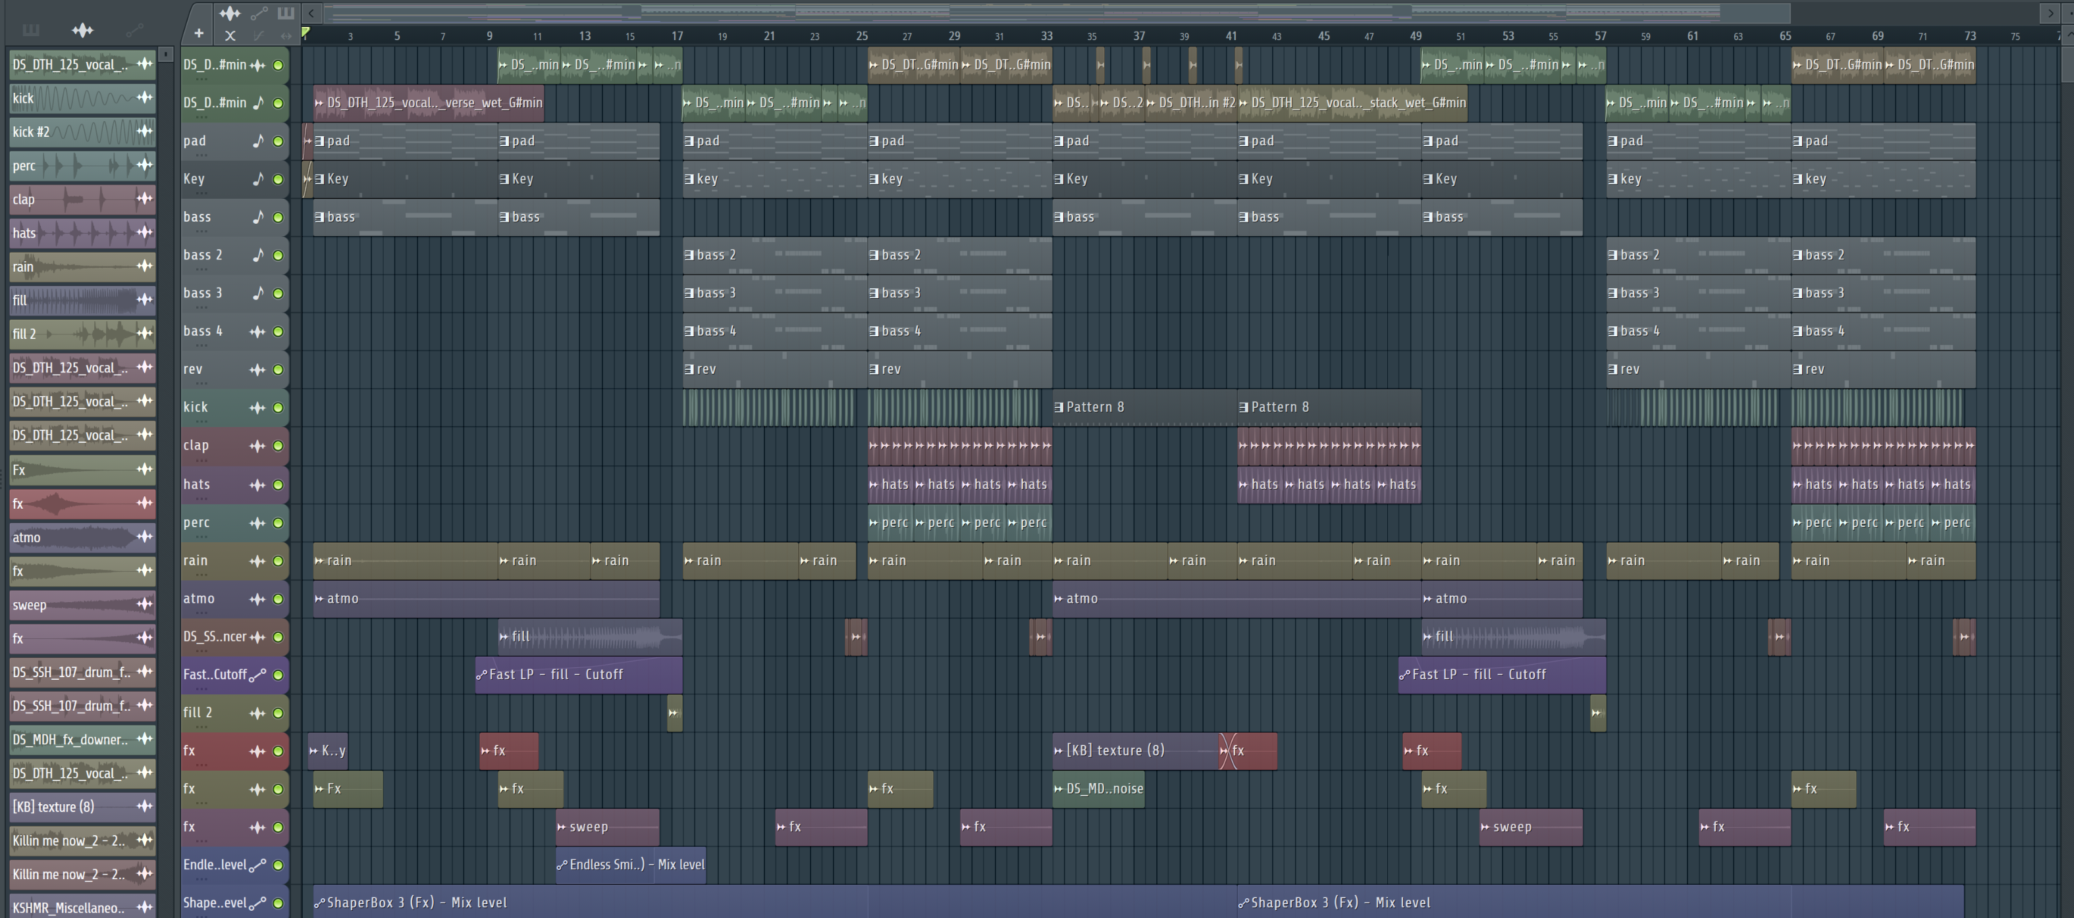This screenshot has width=2074, height=918.
Task: Focus audio clips in playlist header
Action: pyautogui.click(x=230, y=13)
